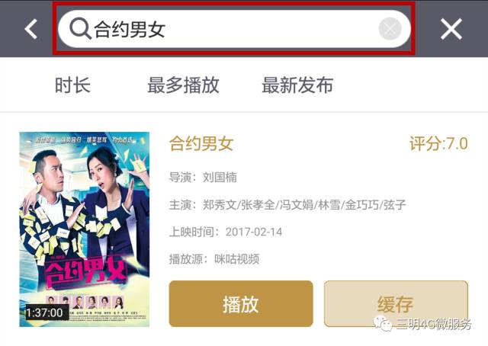The image size is (488, 346).
Task: Open the 合约男女 movie poster
Action: coord(85,229)
